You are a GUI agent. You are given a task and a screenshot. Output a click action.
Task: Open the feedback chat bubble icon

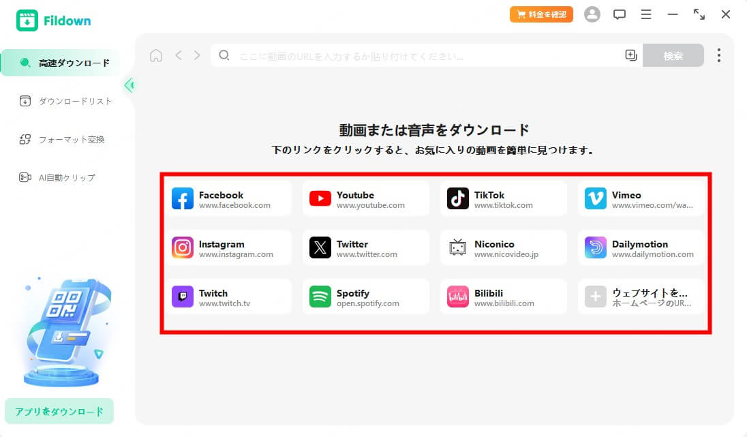[x=620, y=14]
